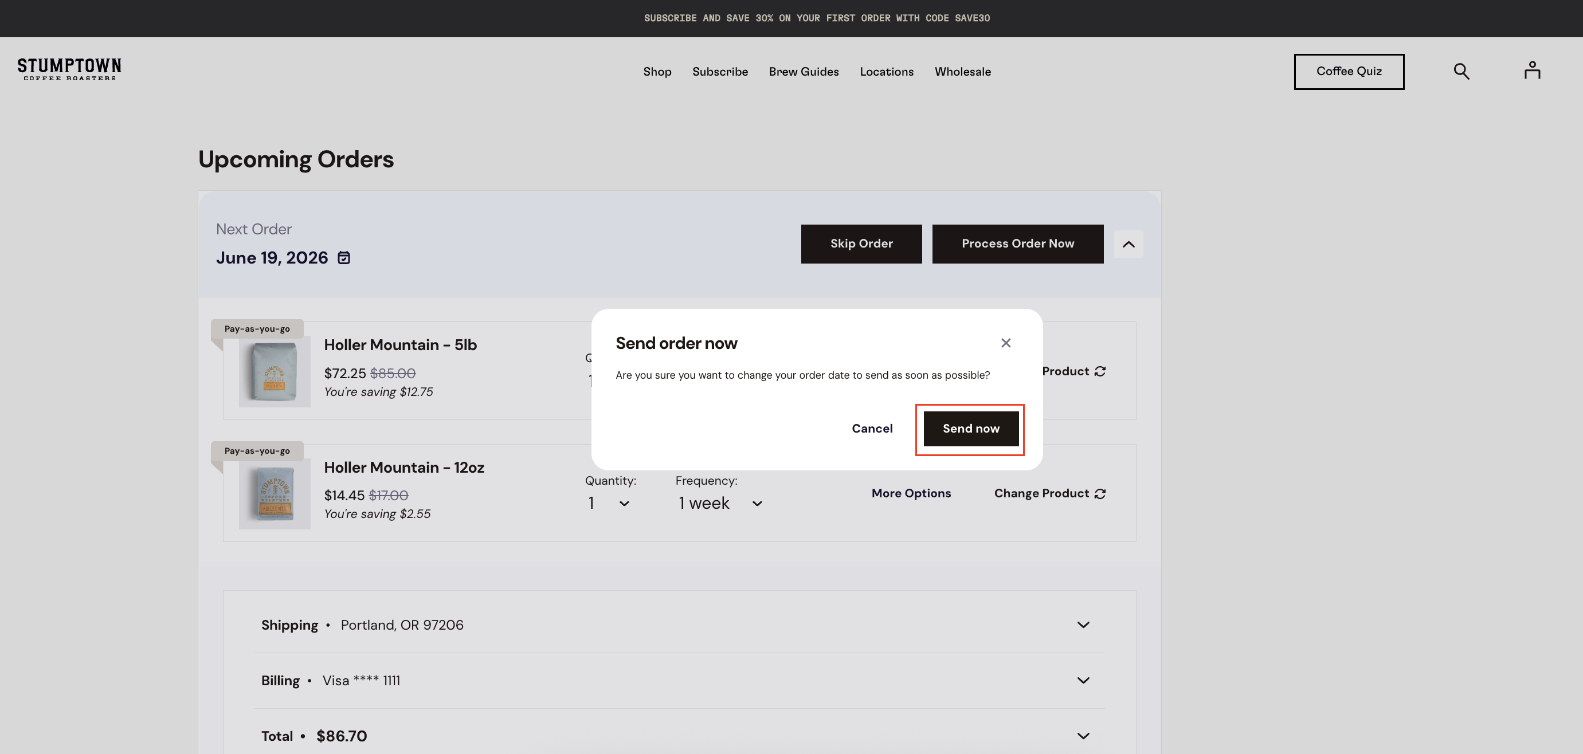Click the Portland, OR 97206 shipping address
Image resolution: width=1583 pixels, height=754 pixels.
402,625
